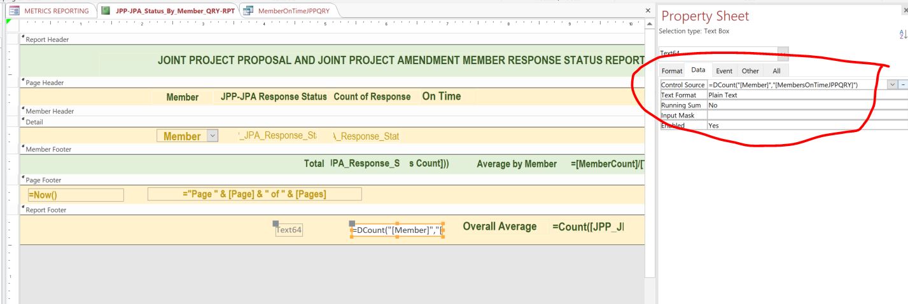Image resolution: width=908 pixels, height=304 pixels.
Task: Open the Control Source dropdown arrow
Action: [893, 85]
